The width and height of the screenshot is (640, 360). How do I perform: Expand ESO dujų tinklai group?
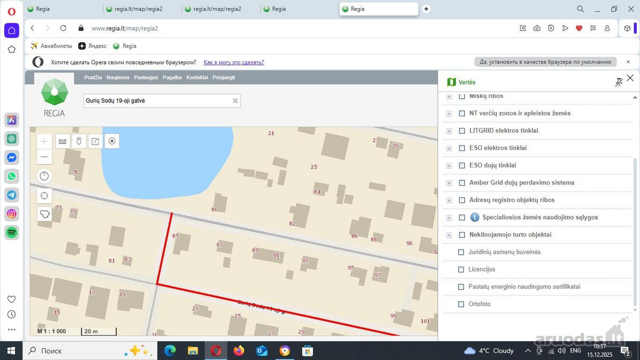449,165
